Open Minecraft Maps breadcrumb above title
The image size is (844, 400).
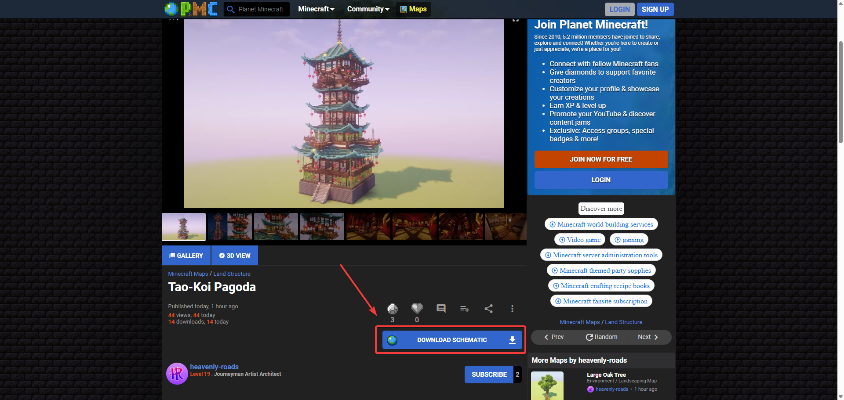pos(188,274)
